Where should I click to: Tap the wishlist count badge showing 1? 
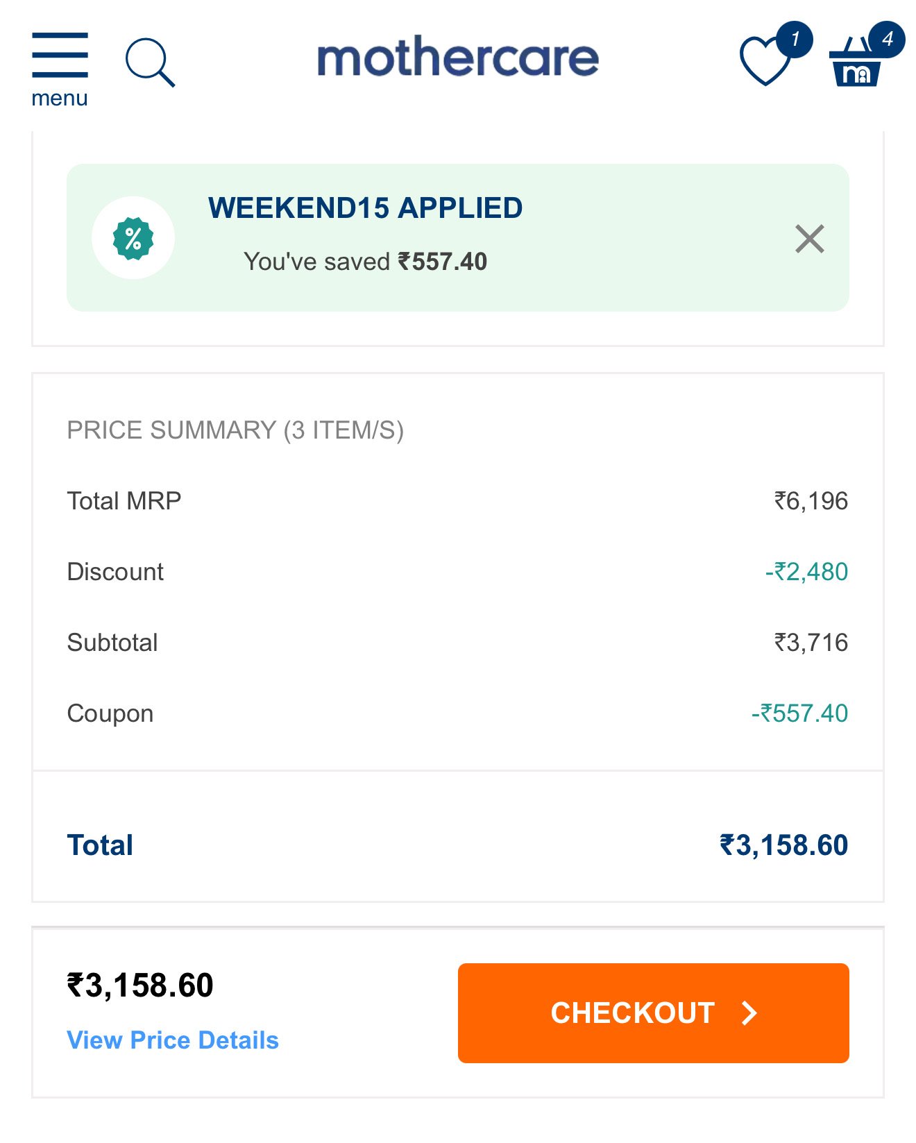pyautogui.click(x=795, y=40)
